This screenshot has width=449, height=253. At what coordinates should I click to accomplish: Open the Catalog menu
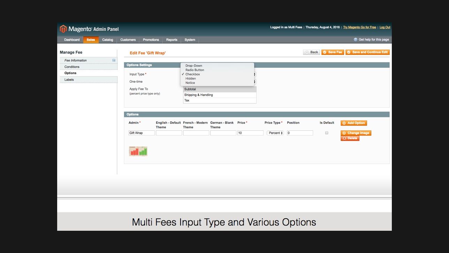[x=107, y=40]
